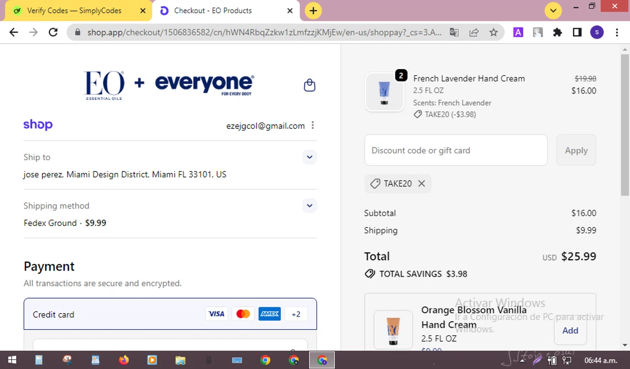The height and width of the screenshot is (369, 630).
Task: Click the Shop Pay logo
Action: pyautogui.click(x=38, y=125)
